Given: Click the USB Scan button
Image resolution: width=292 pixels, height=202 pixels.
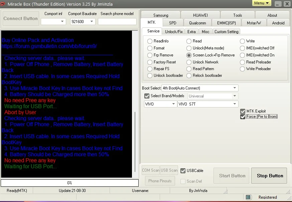Looking at the screenshot, I should click(169, 170).
